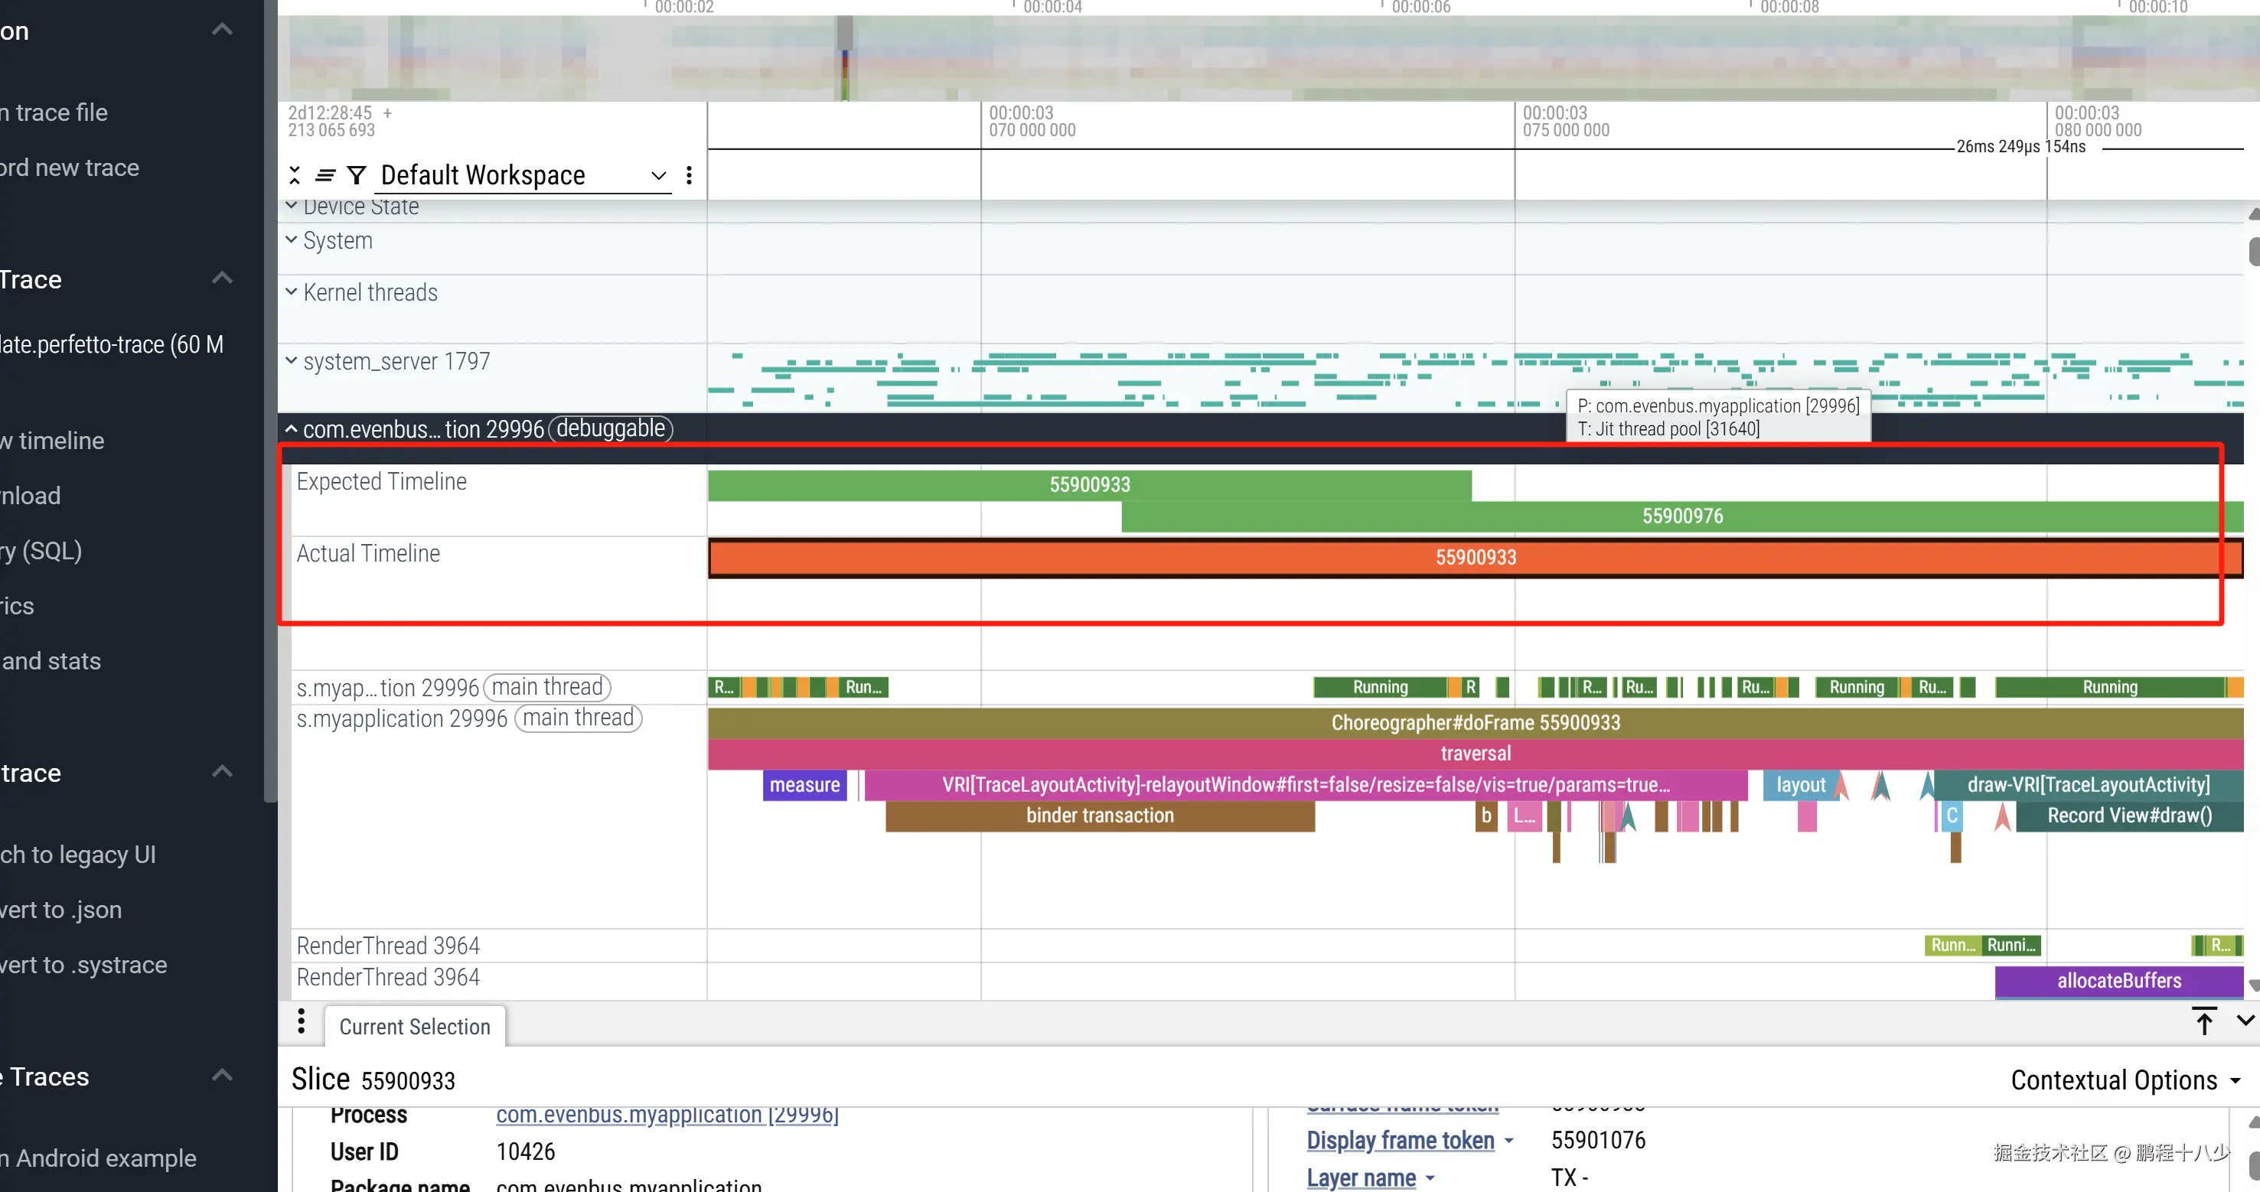Click the dropdown caret next to Display frame token

click(1509, 1142)
